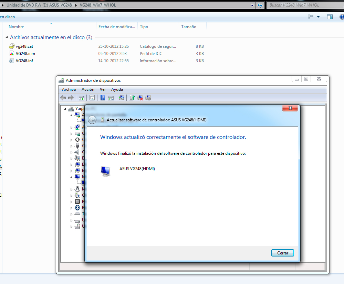Toggle the Explorer preview pane icon
This screenshot has height=284, width=344.
(330, 17)
